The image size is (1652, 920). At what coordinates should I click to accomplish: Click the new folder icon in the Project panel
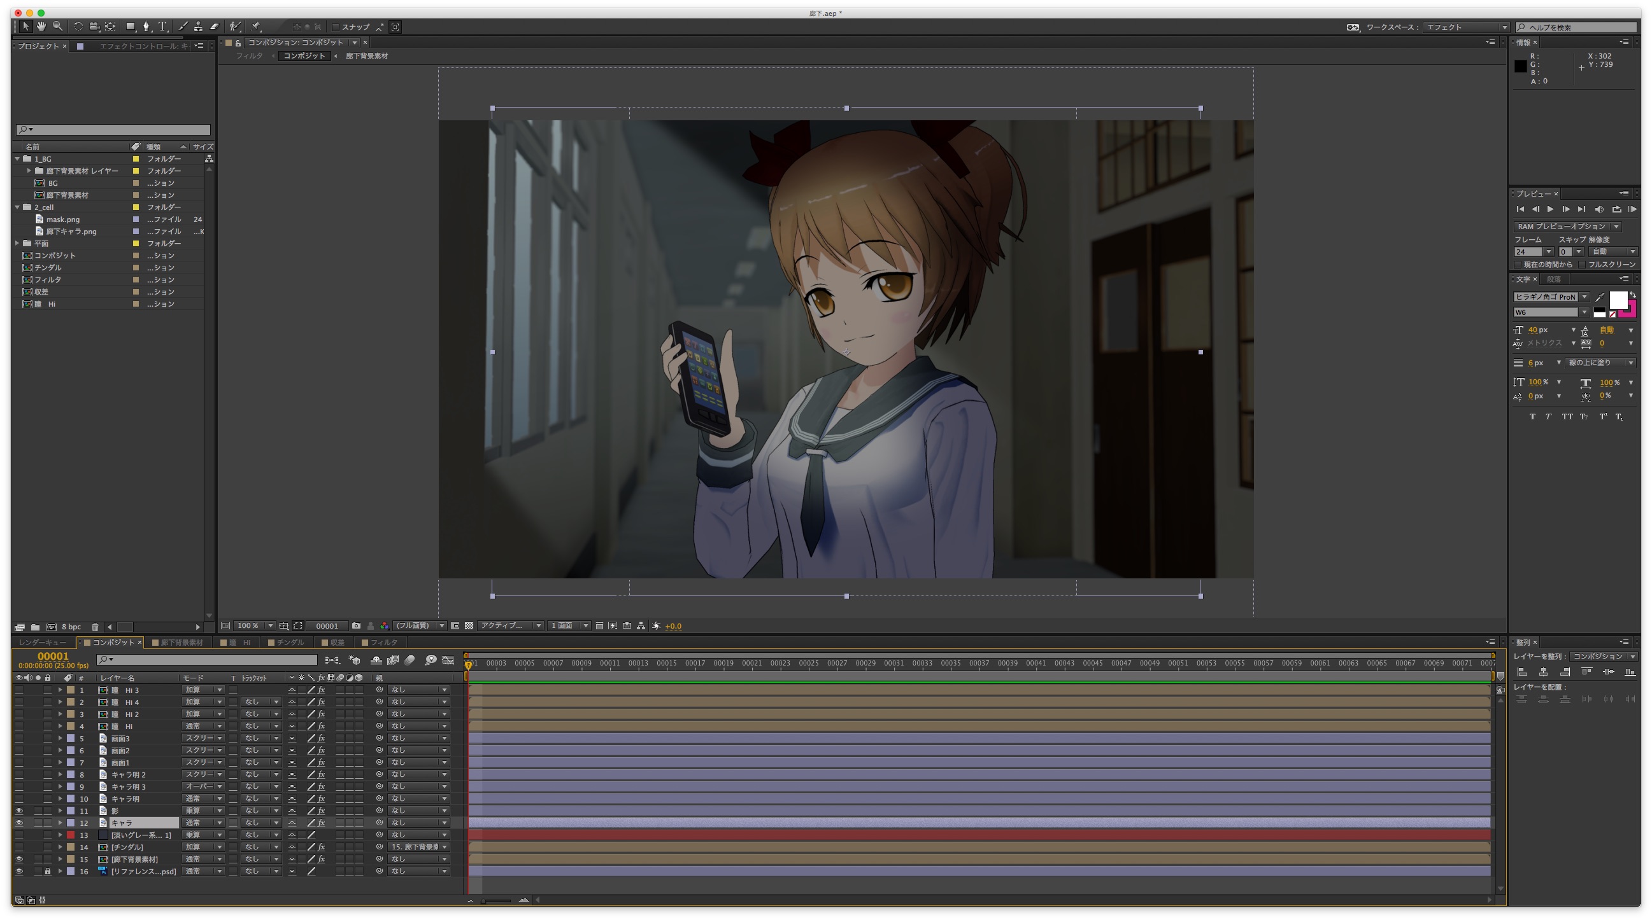35,627
